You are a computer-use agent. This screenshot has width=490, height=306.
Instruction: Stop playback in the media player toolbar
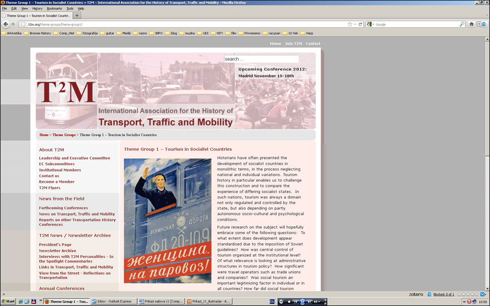(x=289, y=301)
